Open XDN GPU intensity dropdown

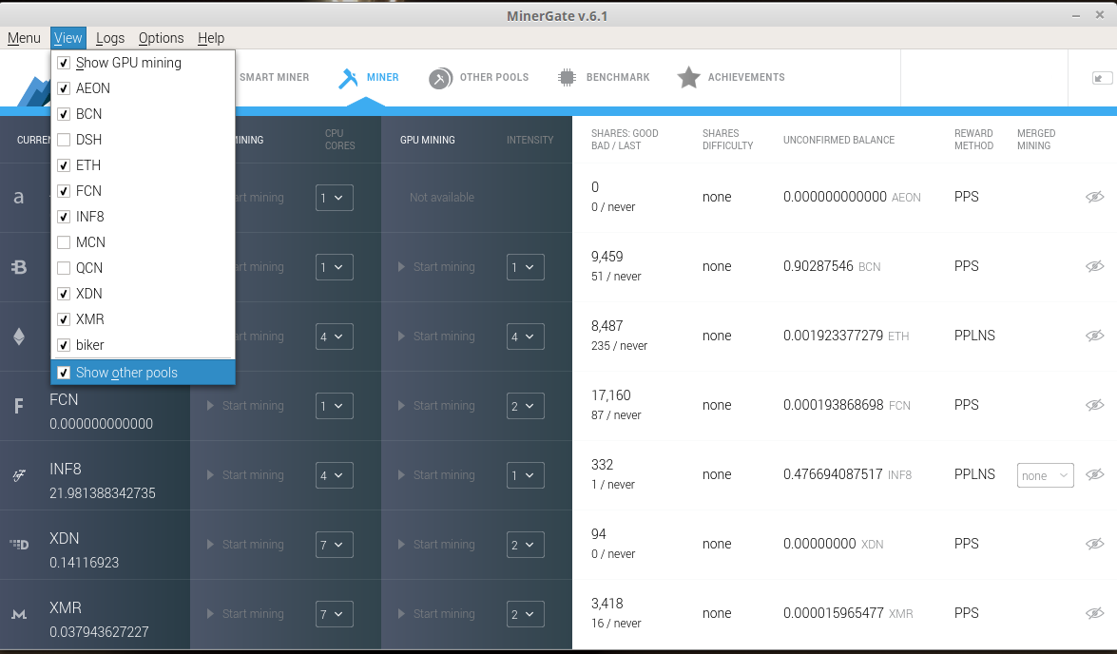(525, 545)
